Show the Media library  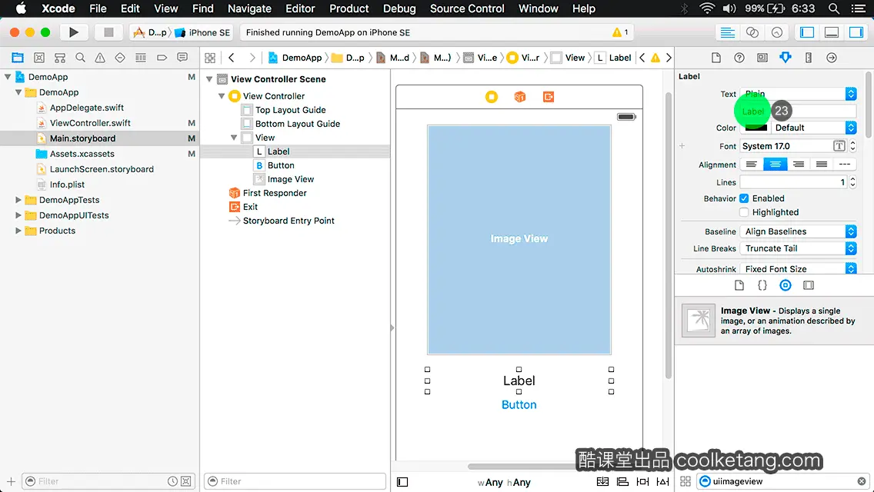click(809, 285)
